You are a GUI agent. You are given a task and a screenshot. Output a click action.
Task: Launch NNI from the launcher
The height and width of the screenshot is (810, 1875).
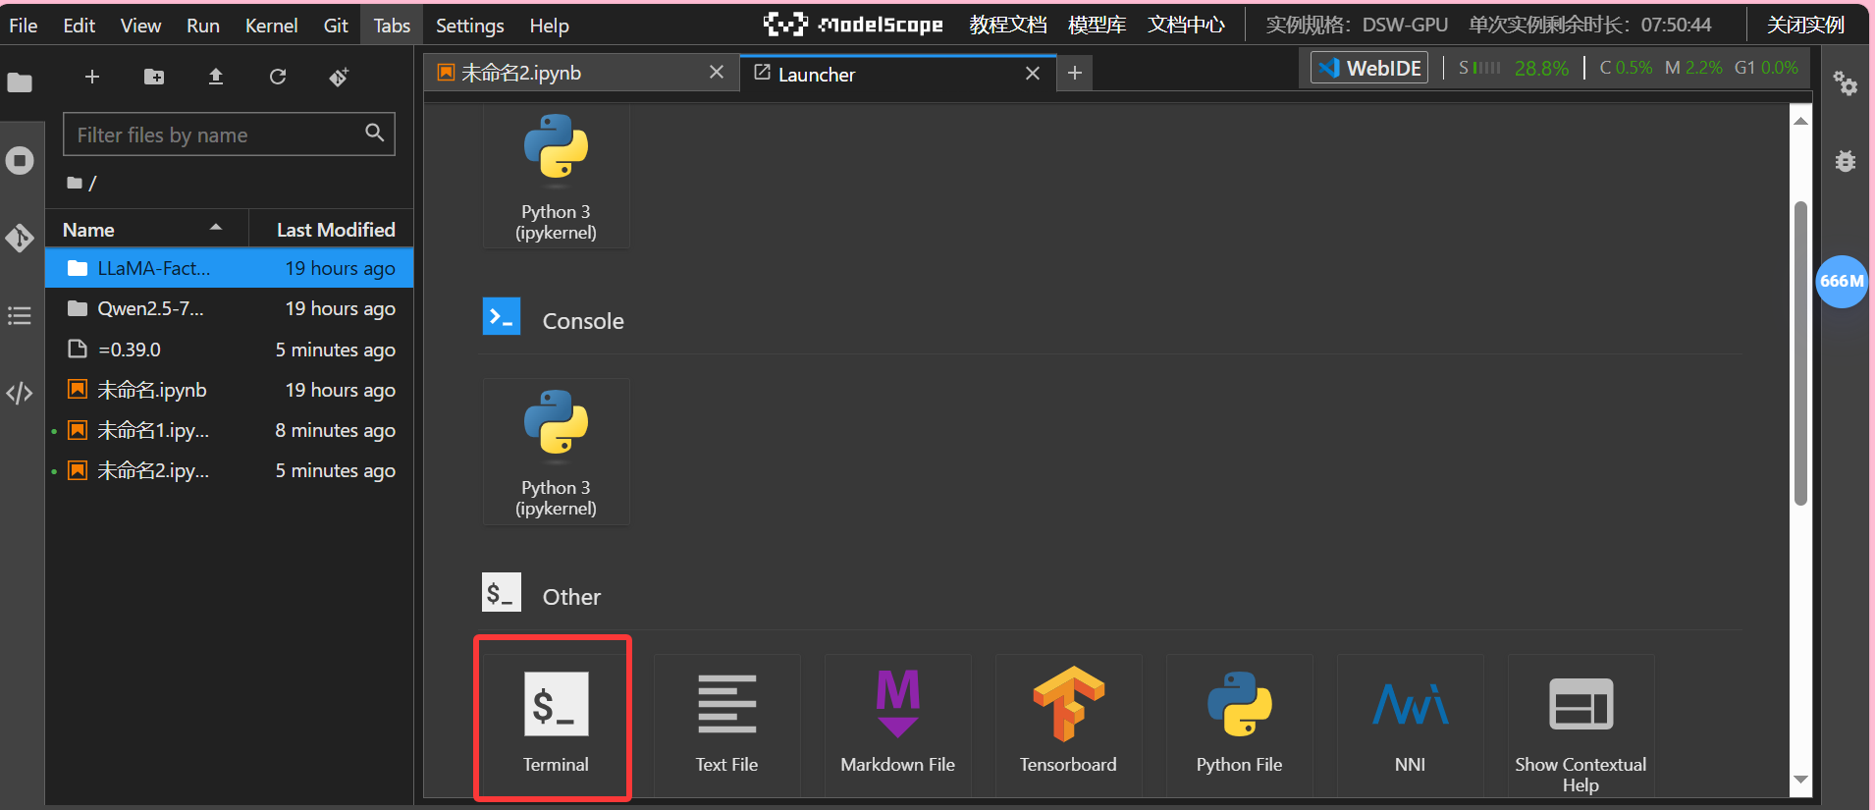tap(1411, 724)
